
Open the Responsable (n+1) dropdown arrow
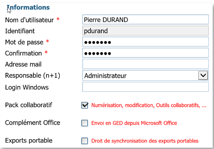click(203, 75)
